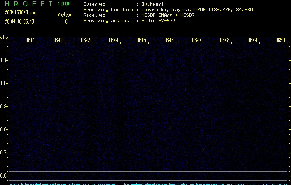Select the meteor count value 0

66,21
